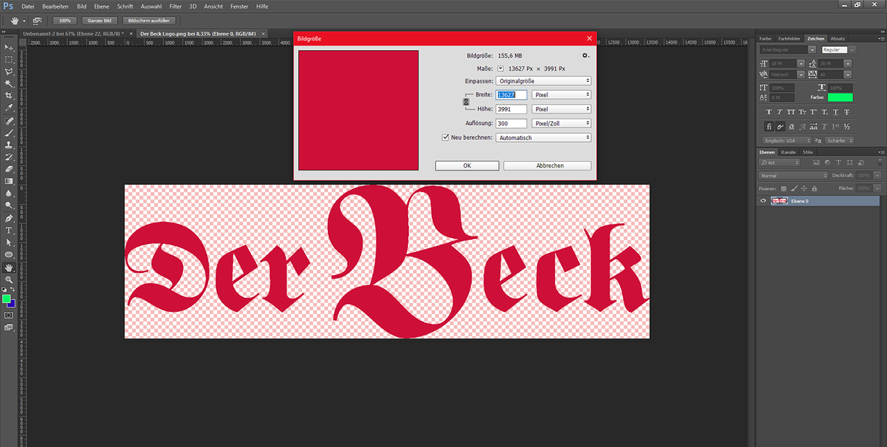Click the green Farbe text color swatch

tap(840, 97)
